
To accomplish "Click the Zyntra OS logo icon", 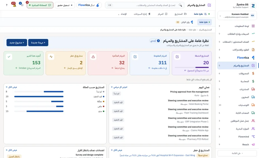I will (x=253, y=6).
